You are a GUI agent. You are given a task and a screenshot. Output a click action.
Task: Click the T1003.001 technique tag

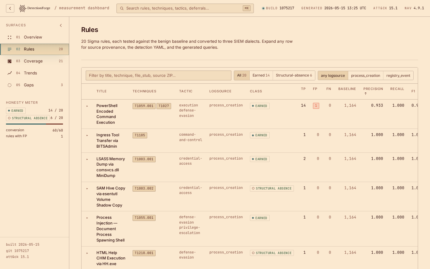[144, 159]
